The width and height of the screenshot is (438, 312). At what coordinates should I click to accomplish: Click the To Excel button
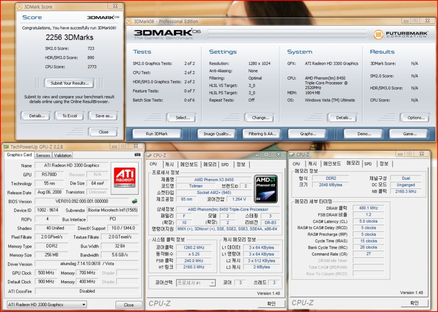(x=70, y=116)
